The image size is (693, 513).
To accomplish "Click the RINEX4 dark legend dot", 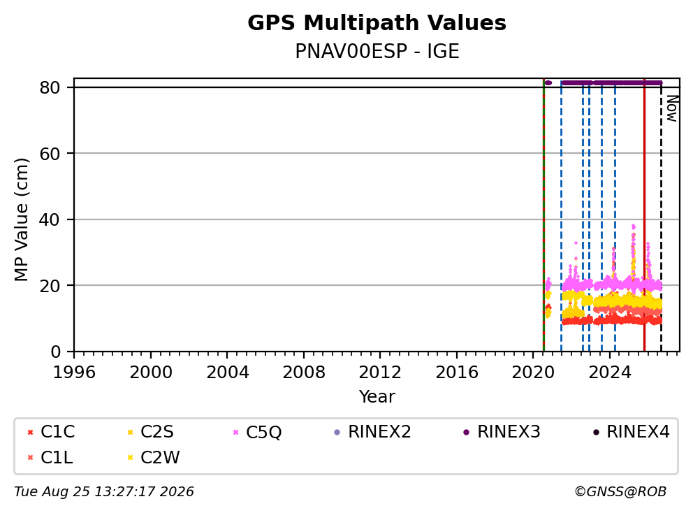I will click(596, 432).
